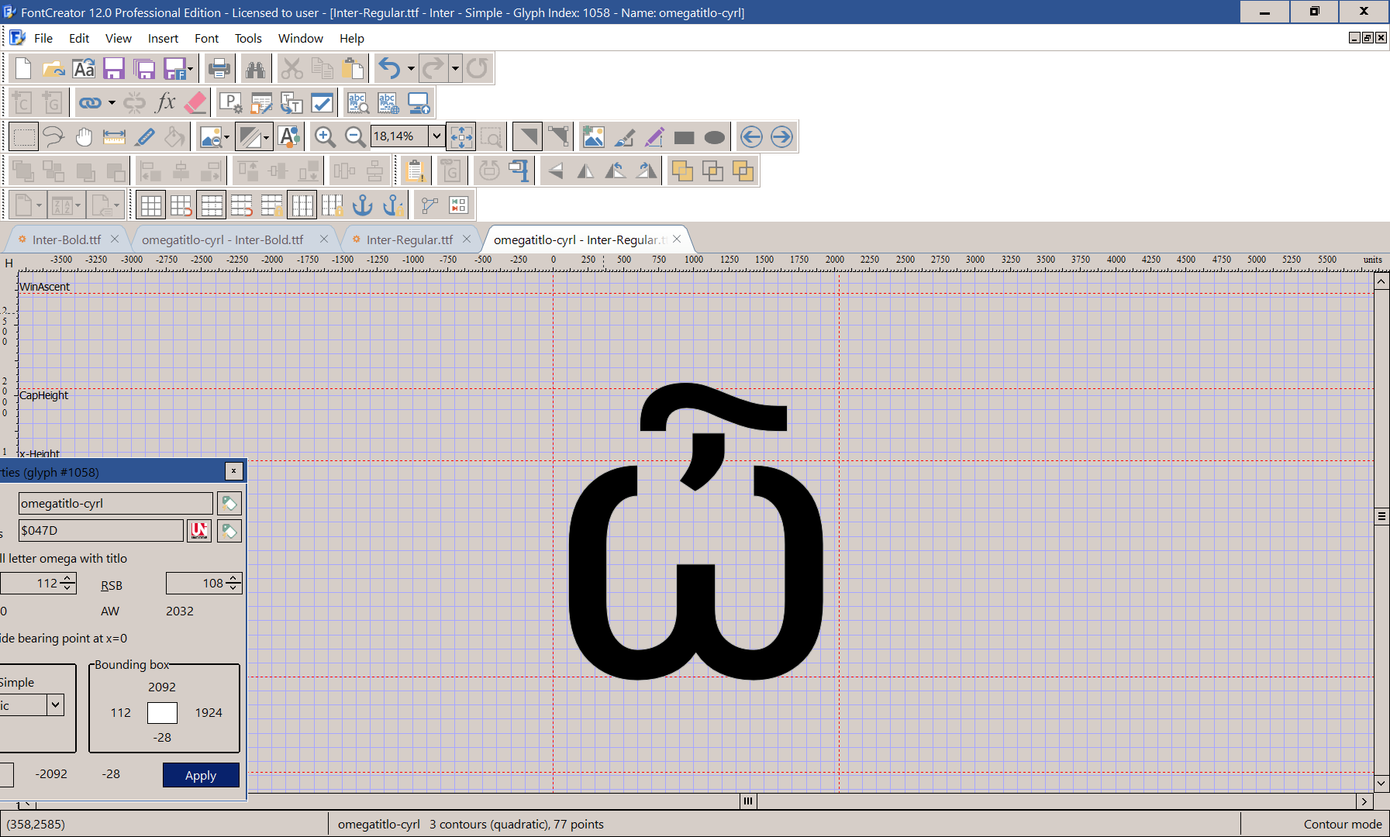
Task: Open the zoom percentage dropdown
Action: pyautogui.click(x=436, y=136)
